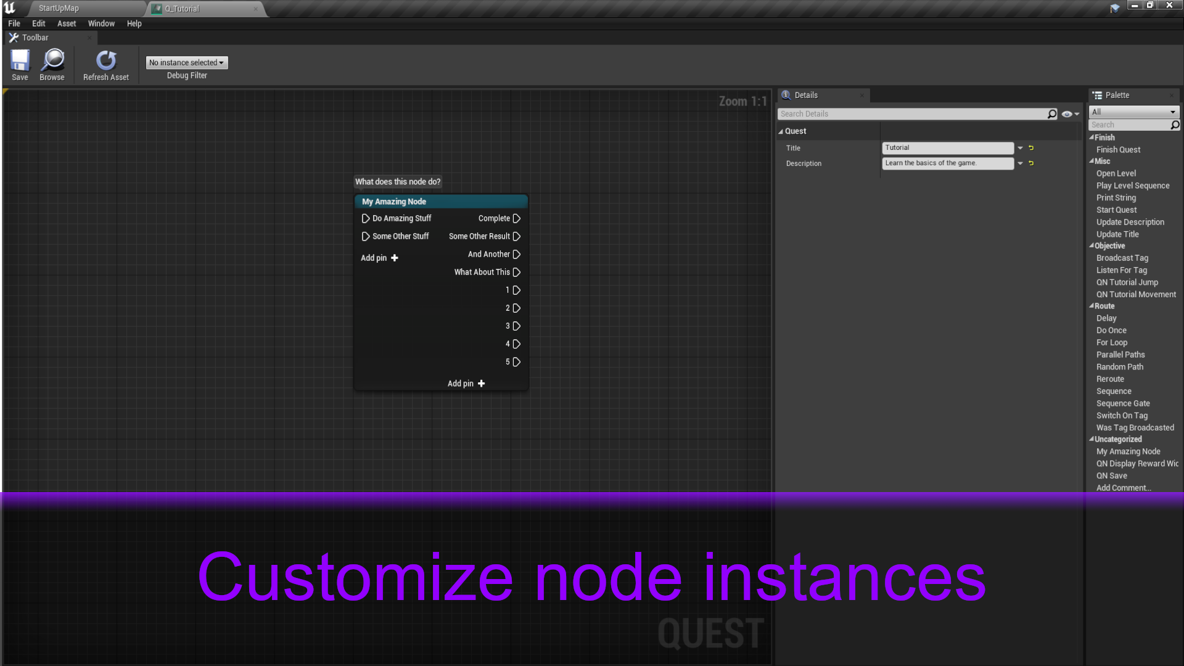Screen dimensions: 1184x666
Task: Click the search magnifier in the Palette panel
Action: click(x=1174, y=125)
